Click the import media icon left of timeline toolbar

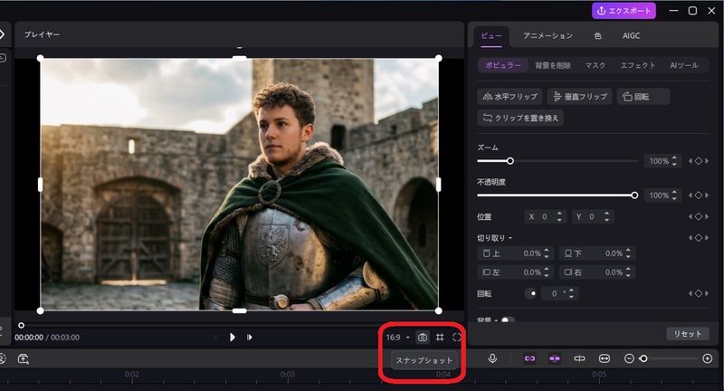tap(24, 358)
